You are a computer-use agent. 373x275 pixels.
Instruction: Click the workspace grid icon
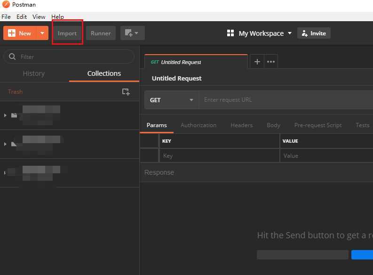point(230,33)
